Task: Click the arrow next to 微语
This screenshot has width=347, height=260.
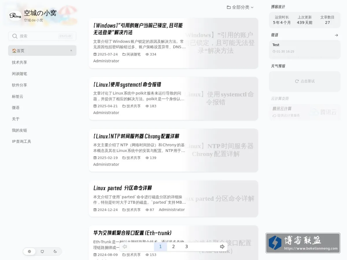Action: point(336,35)
